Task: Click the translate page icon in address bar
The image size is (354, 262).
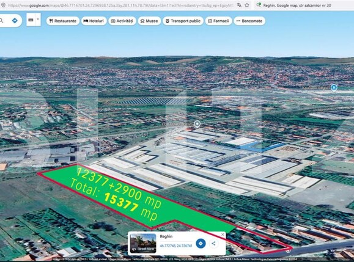Action: (239, 5)
